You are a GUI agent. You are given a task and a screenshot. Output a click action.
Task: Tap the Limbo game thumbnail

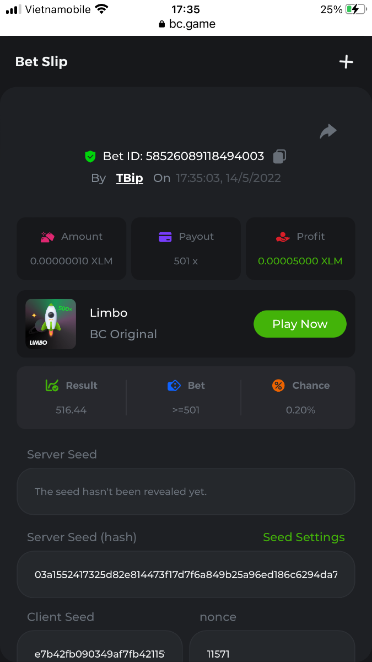click(51, 324)
